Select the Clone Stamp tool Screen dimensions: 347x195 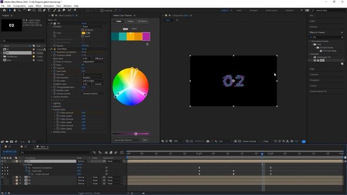pyautogui.click(x=59, y=10)
